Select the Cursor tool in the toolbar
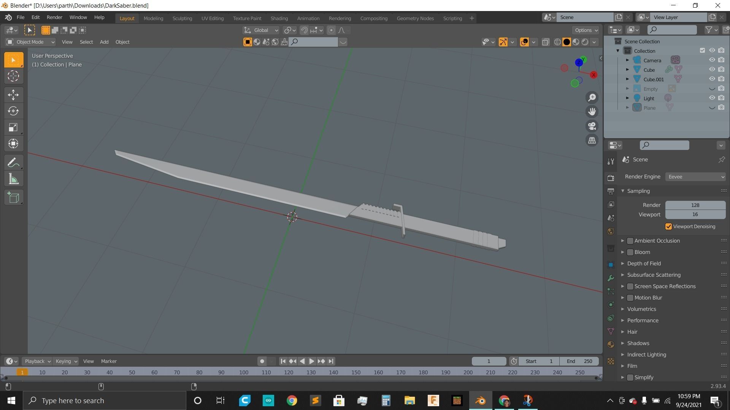Screen dimensions: 730x410 click(13, 76)
